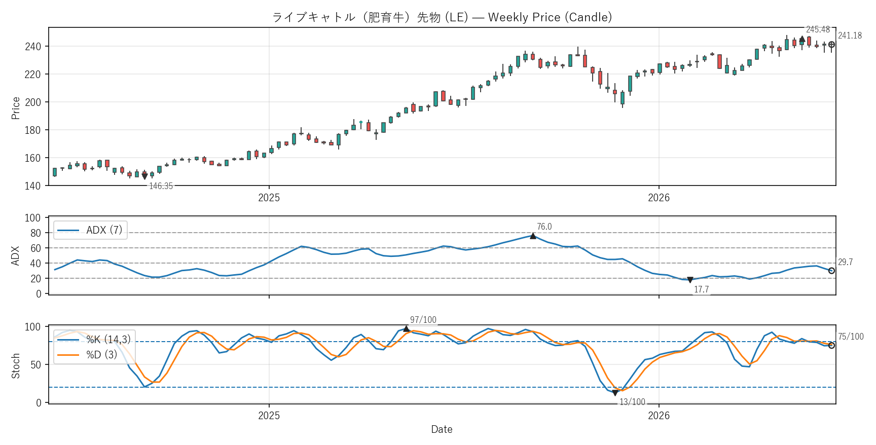Click the ADX peak marker at 76.0
The image size is (876, 445).
533,236
